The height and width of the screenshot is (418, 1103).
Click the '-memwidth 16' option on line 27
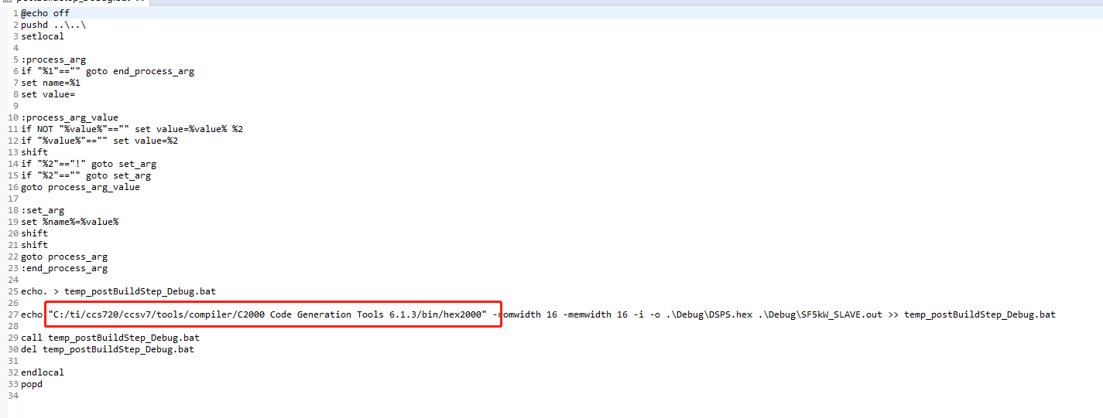coord(591,314)
